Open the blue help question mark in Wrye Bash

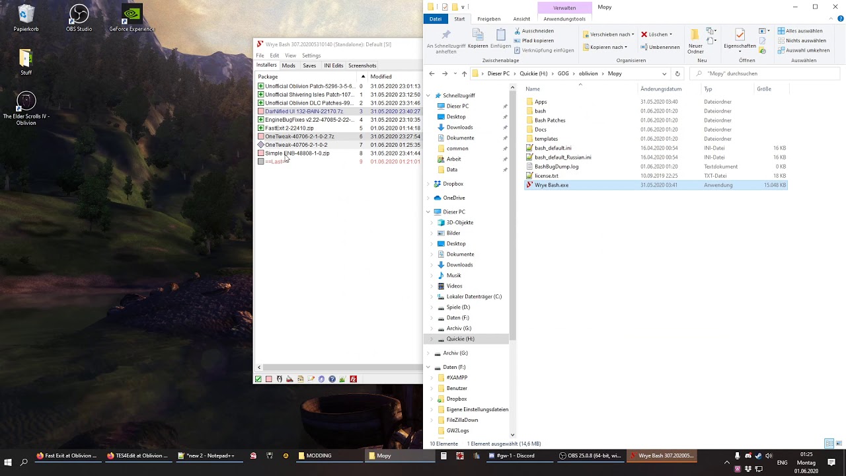coord(332,379)
